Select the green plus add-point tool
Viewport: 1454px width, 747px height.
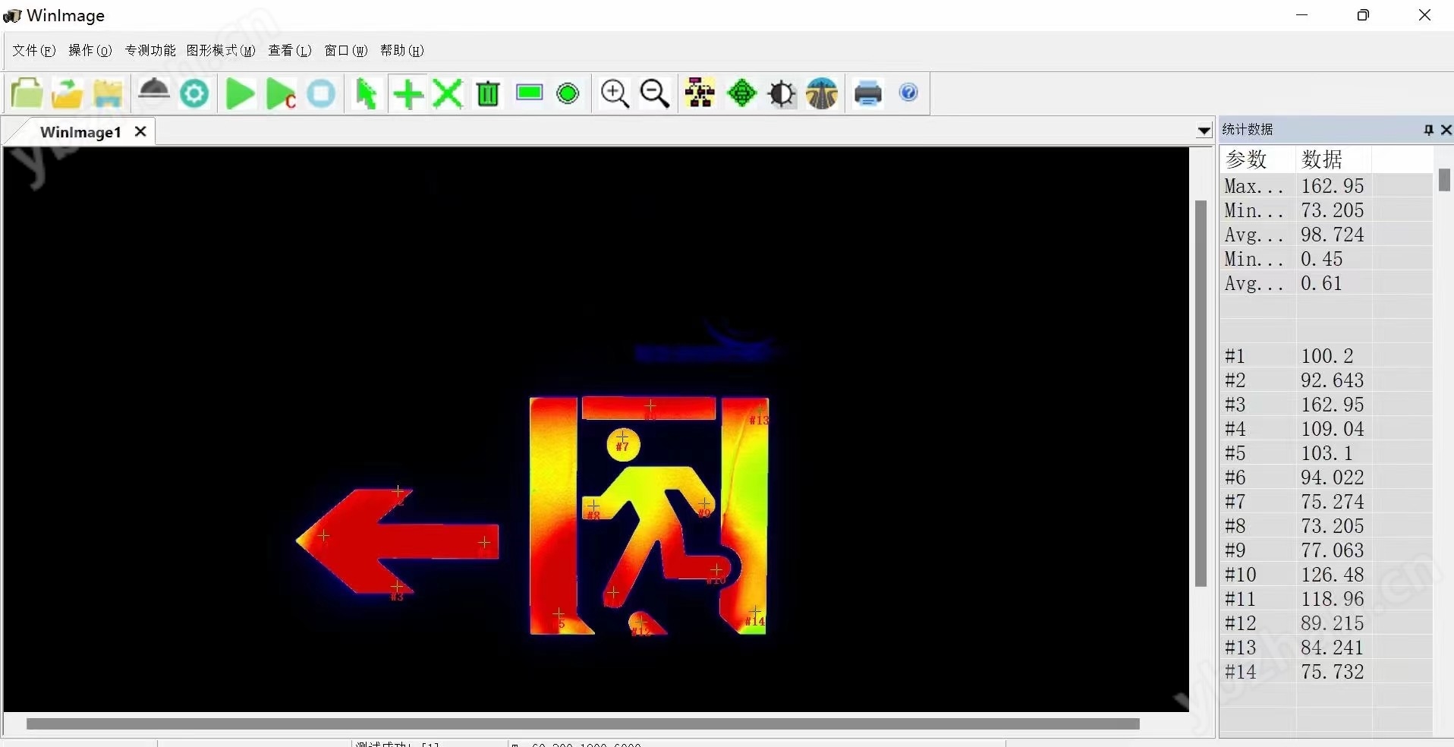(408, 94)
